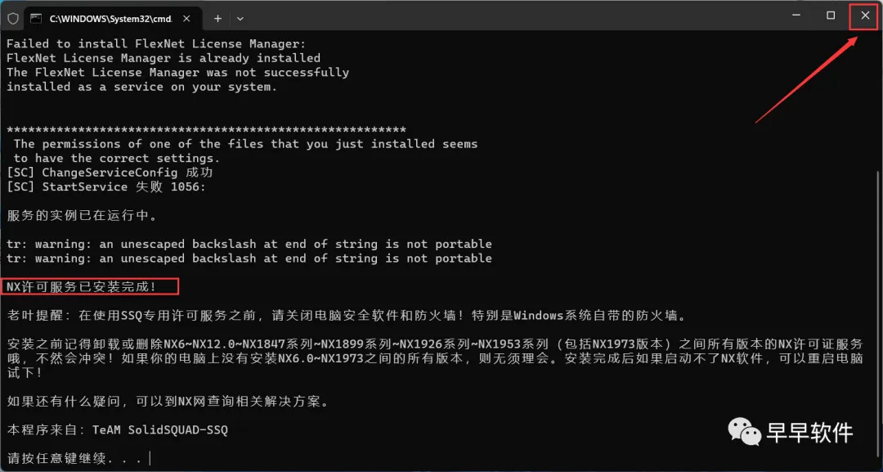Minimize the terminal window
883x472 pixels.
(x=797, y=16)
